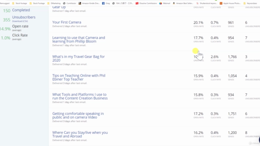Open the 'Stock footage' bookmark folder

(x=19, y=3)
